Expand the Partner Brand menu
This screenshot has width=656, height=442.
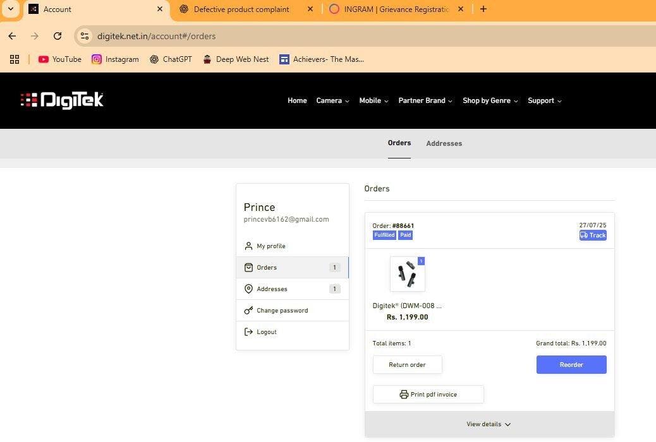(425, 100)
